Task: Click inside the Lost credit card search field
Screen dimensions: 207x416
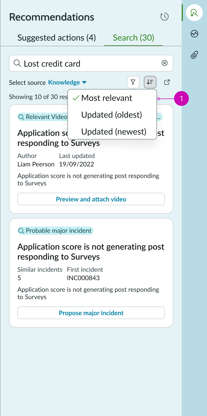Action: [79, 63]
